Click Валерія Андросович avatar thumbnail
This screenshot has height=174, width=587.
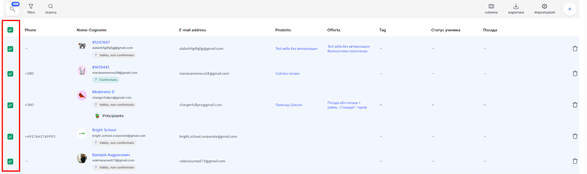point(82,158)
